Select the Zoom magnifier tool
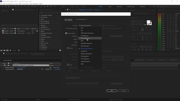This screenshot has height=101, width=180. click(12, 6)
